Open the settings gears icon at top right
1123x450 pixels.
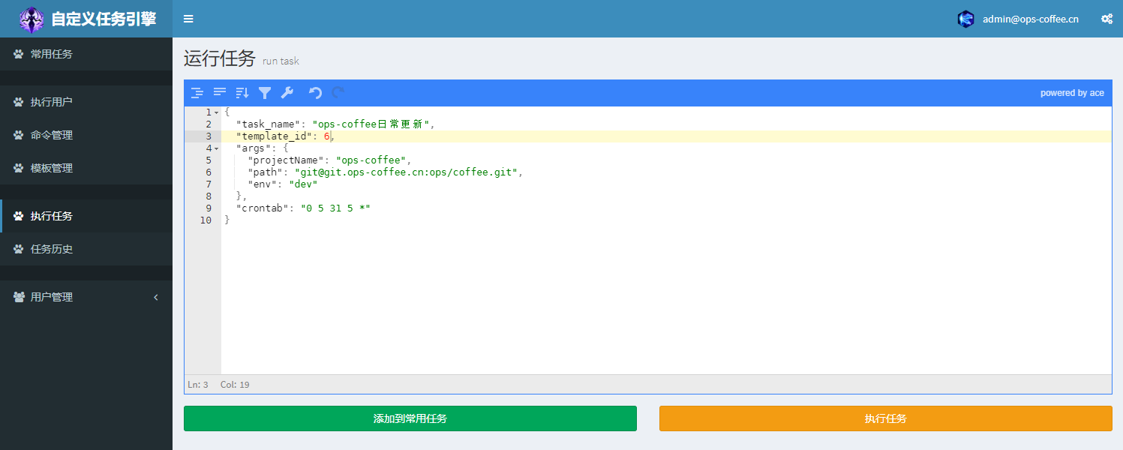pos(1106,19)
